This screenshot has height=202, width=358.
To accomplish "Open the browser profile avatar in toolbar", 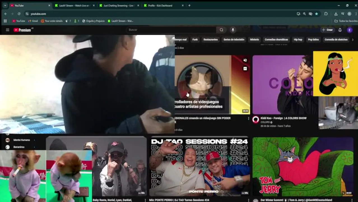I will 349,14.
